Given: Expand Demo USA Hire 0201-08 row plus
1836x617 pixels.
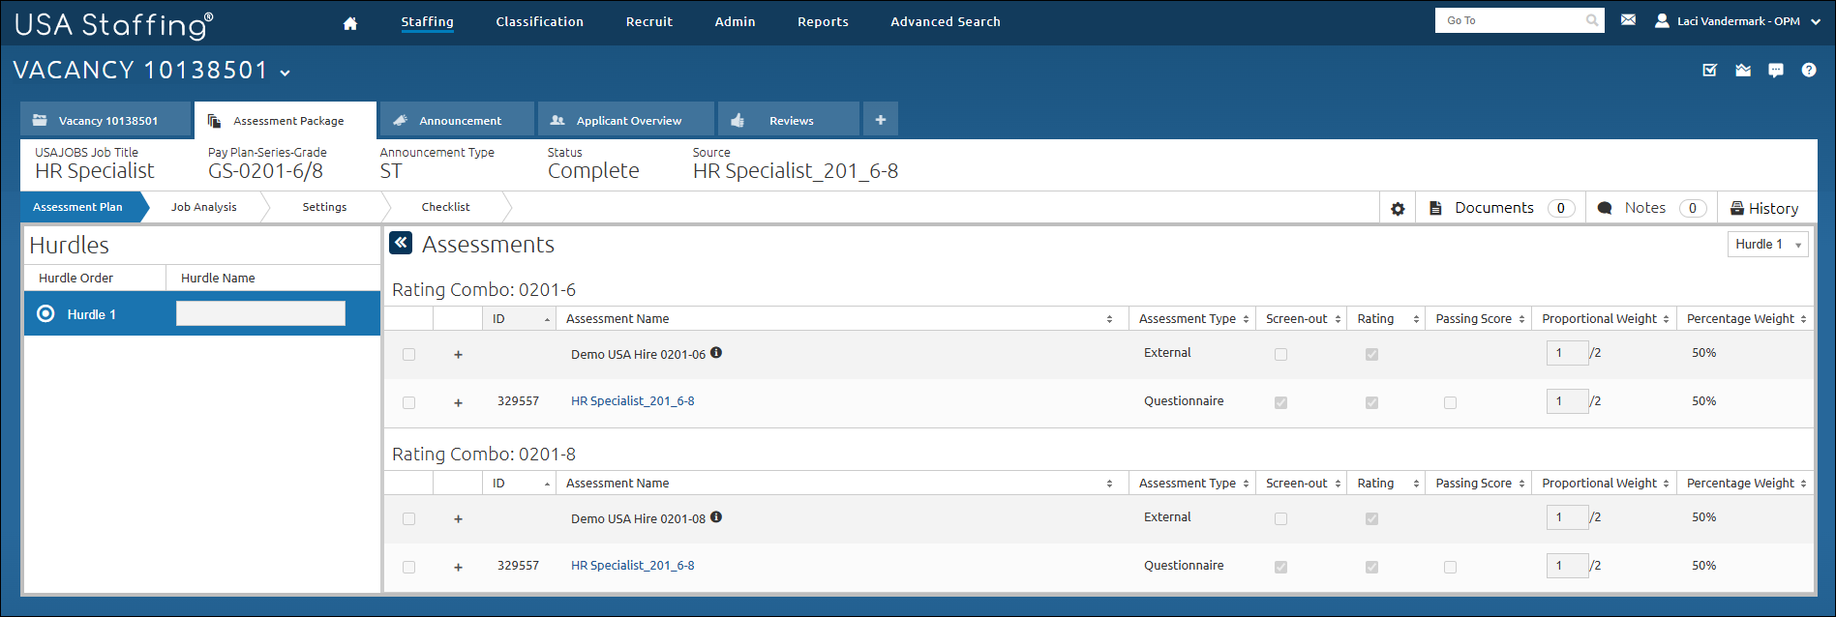Looking at the screenshot, I should coord(458,519).
